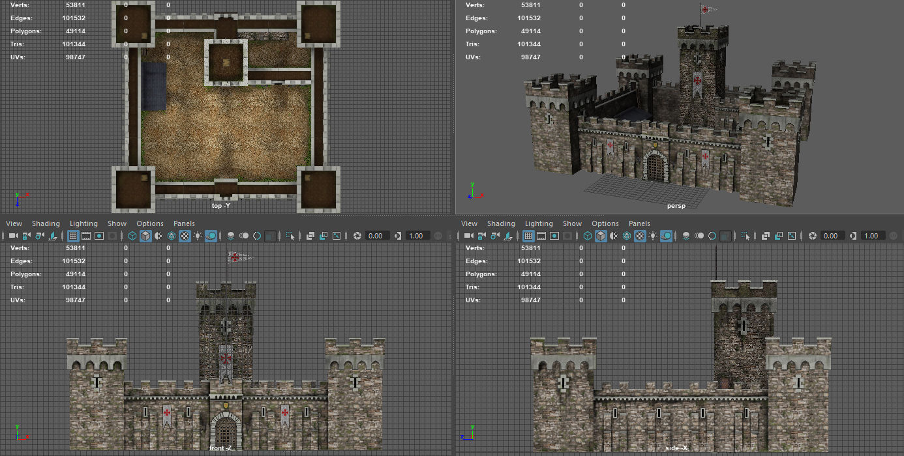
Task: Click Lock Camera icon in side panel toolbar
Action: pos(483,236)
